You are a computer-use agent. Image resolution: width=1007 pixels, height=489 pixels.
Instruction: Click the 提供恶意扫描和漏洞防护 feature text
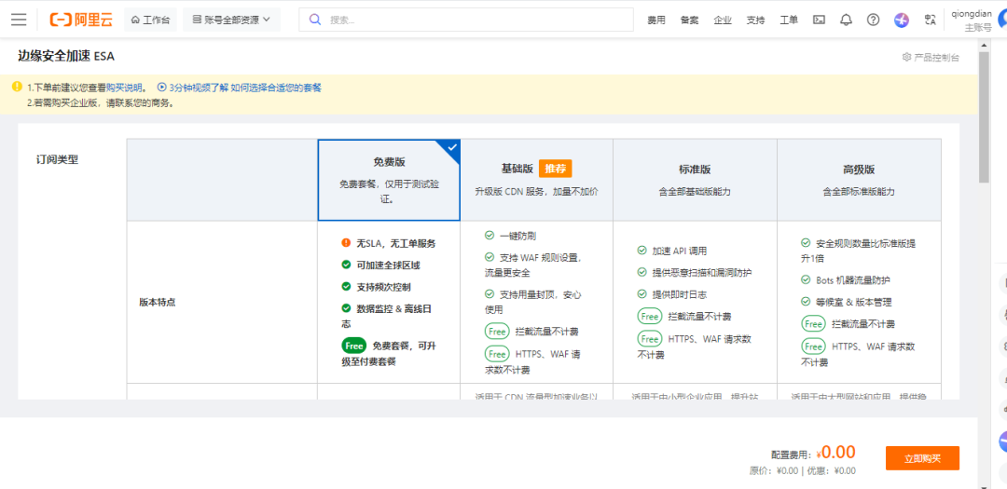click(x=702, y=273)
